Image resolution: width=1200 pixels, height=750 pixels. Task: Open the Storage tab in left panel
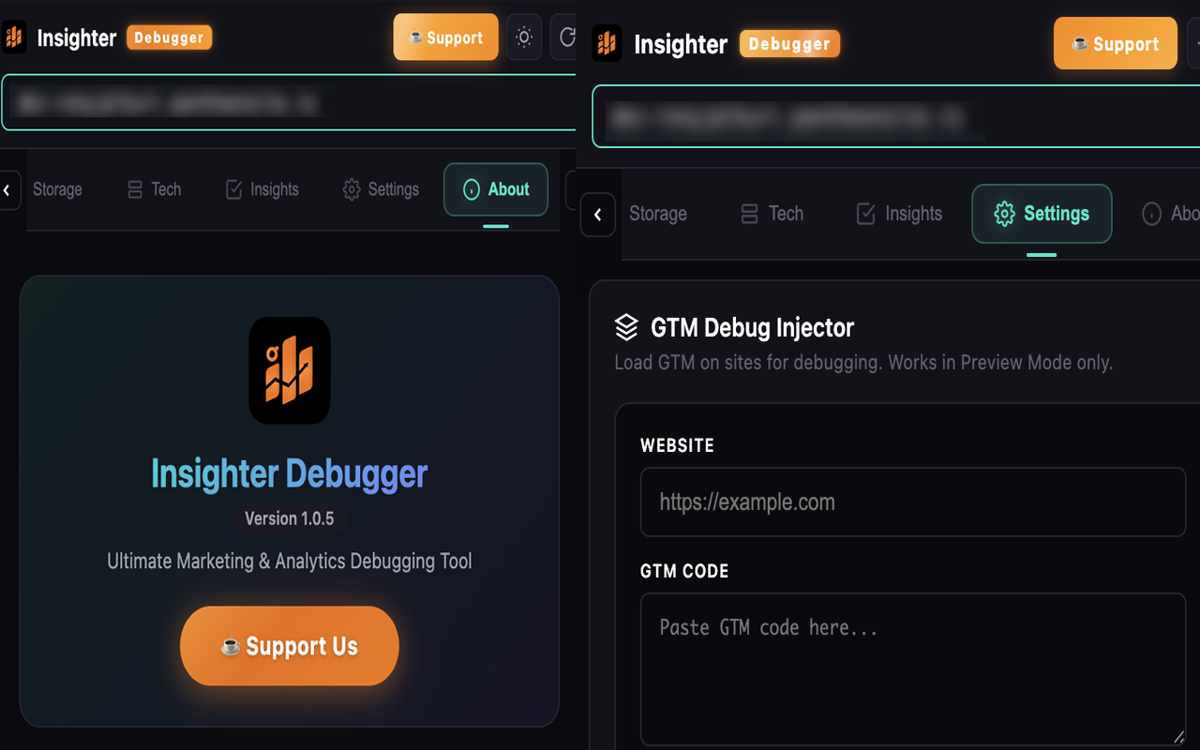(57, 189)
